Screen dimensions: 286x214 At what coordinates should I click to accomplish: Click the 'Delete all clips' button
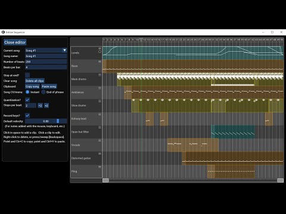35,81
